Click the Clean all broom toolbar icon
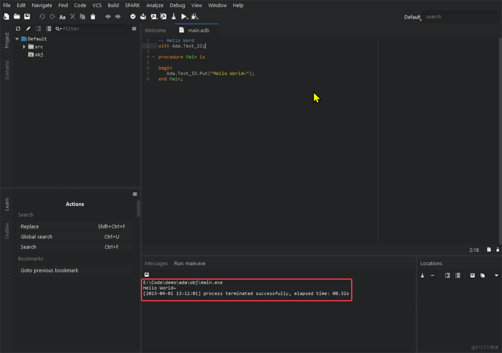The height and width of the screenshot is (353, 502). coord(174,17)
